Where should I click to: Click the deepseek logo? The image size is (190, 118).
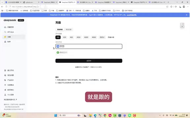click(x=10, y=20)
